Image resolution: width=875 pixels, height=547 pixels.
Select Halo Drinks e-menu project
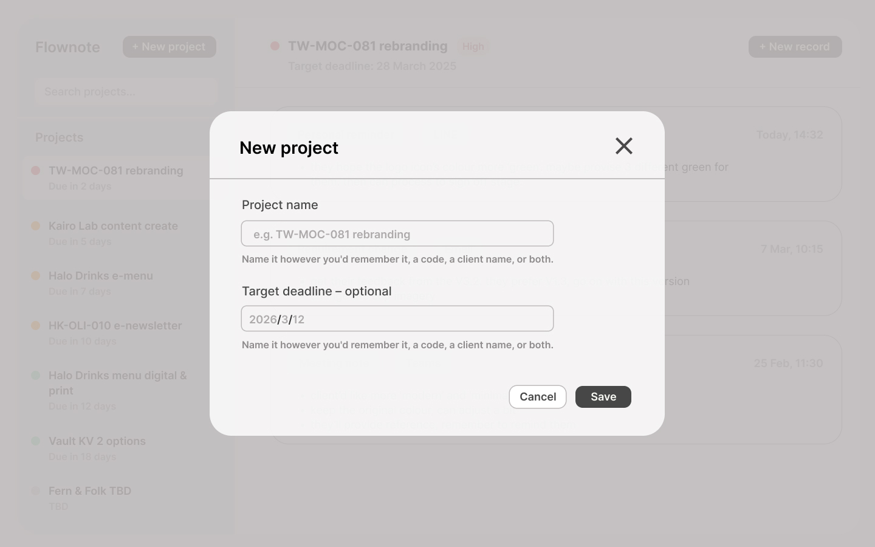click(101, 277)
